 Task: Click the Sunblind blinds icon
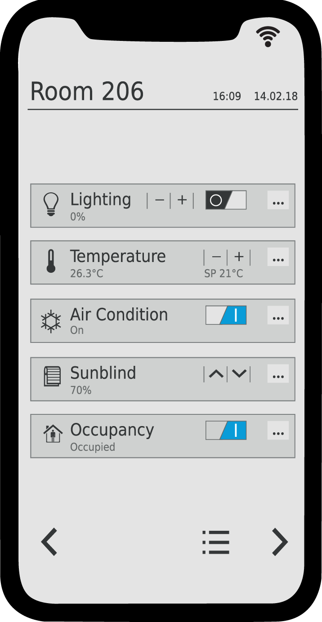point(52,376)
